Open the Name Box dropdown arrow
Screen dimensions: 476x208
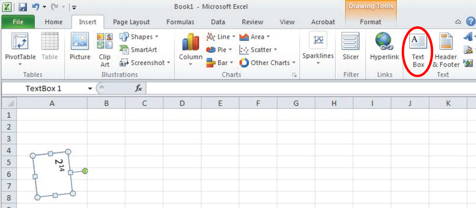90,88
